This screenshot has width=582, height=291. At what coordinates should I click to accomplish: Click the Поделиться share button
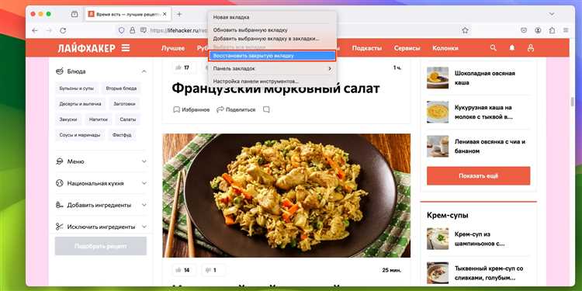tap(236, 109)
